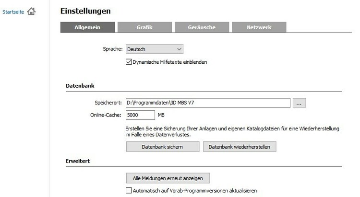Screen dimensions: 360x197
Task: Click the Online-Cache size field
Action: point(140,115)
